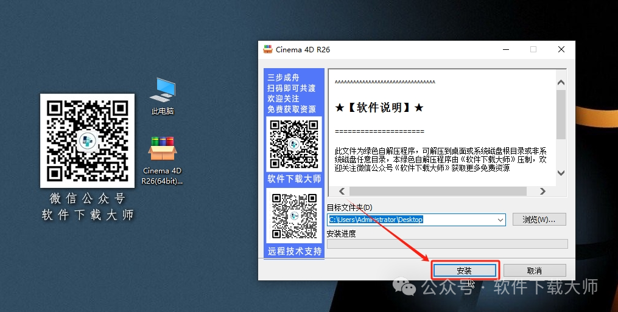Click the 取消 cancel button
The height and width of the screenshot is (312, 618).
[x=535, y=270]
